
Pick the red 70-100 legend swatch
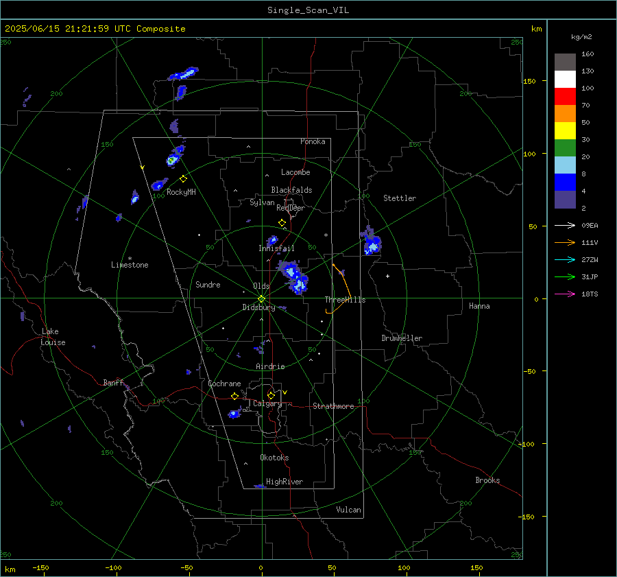[565, 97]
